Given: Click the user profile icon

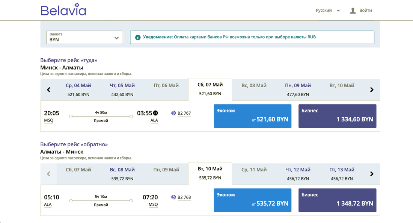Looking at the screenshot, I should 353,11.
